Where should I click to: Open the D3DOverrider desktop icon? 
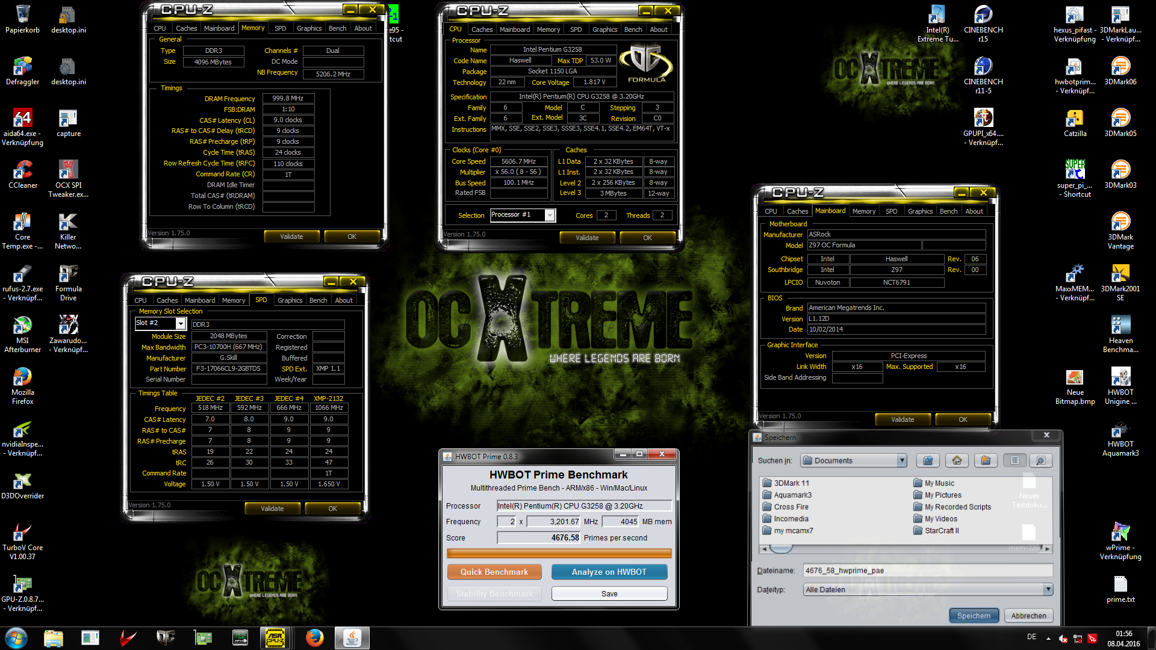pos(23,485)
